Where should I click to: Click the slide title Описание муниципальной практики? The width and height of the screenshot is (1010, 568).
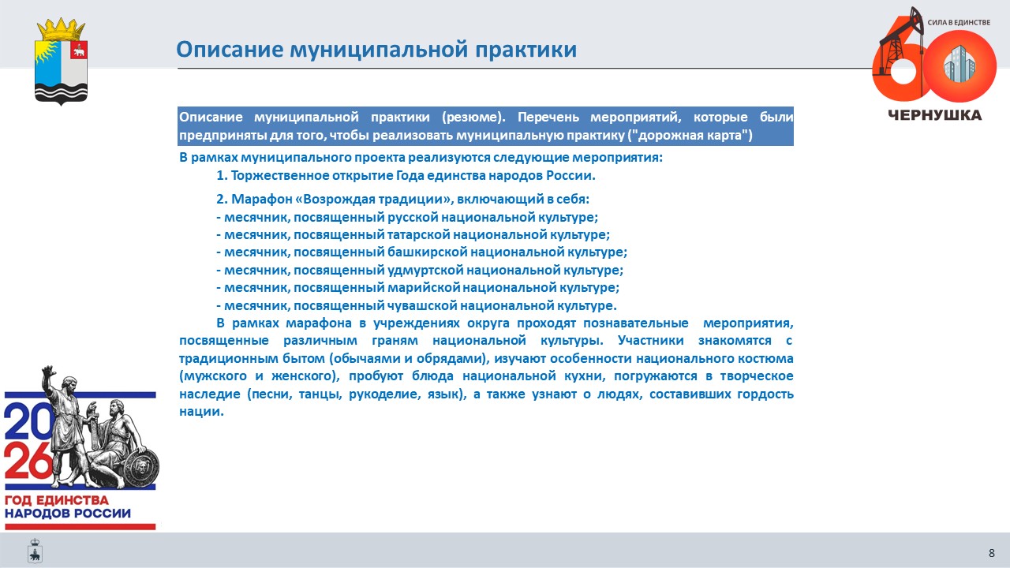pyautogui.click(x=376, y=50)
